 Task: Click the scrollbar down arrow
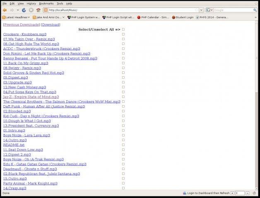tap(257, 189)
